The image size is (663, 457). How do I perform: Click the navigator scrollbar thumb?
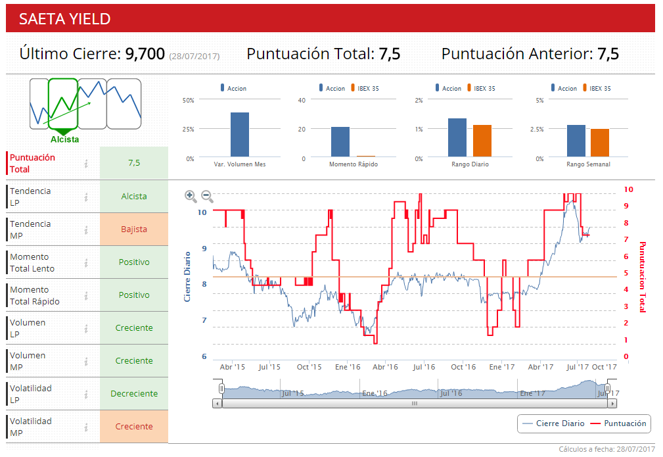[415, 404]
